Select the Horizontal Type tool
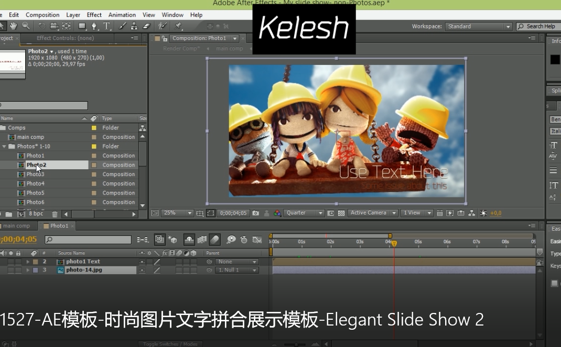This screenshot has height=347, width=561. [x=106, y=26]
